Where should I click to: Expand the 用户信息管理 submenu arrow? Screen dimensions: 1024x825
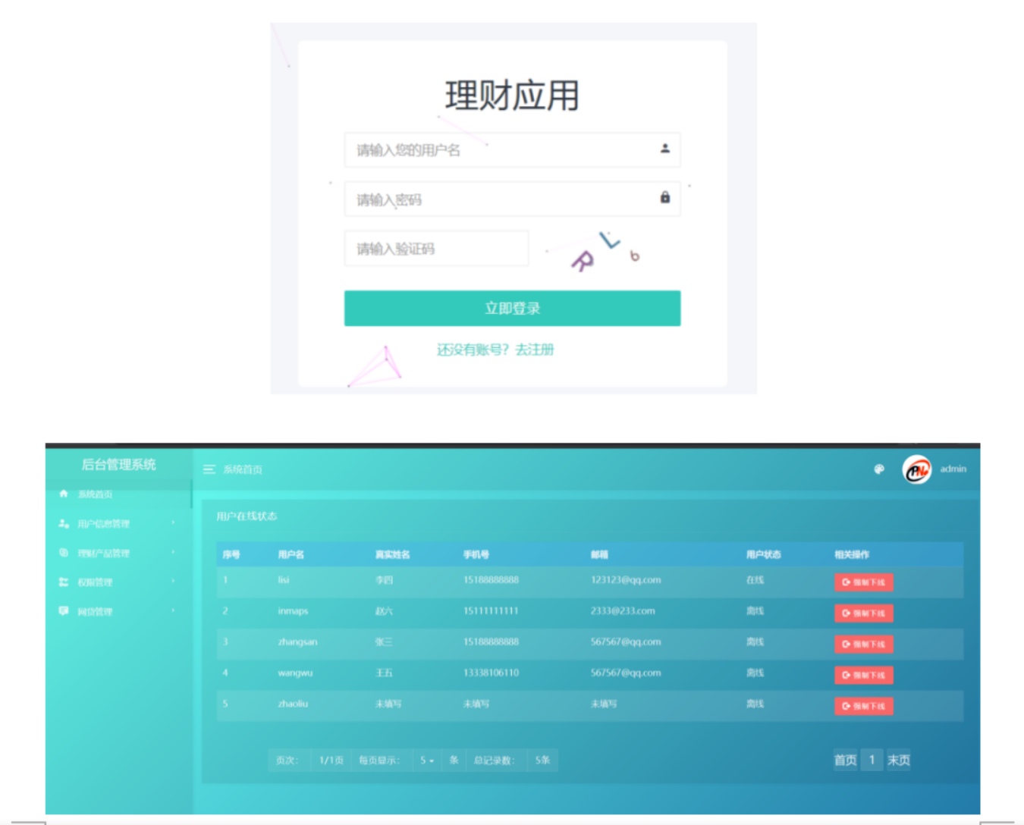click(173, 522)
